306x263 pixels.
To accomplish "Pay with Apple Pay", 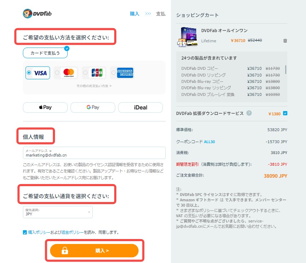I will click(x=45, y=108).
